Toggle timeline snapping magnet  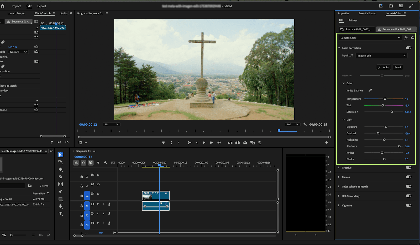83,163
